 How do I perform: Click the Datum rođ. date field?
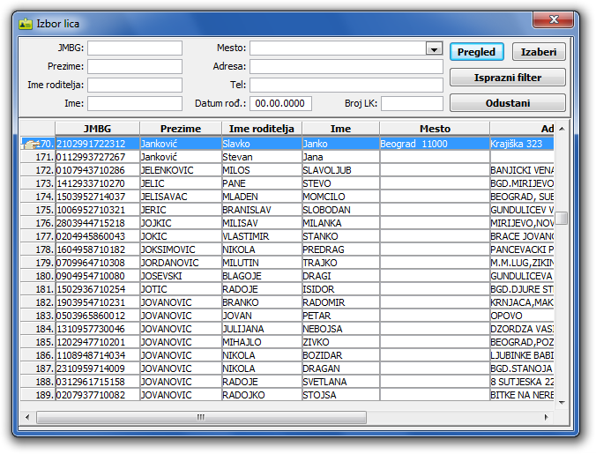coord(280,104)
